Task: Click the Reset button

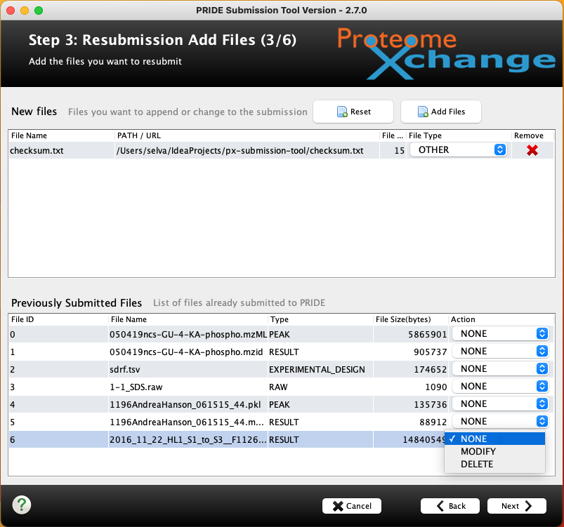Action: pos(353,112)
